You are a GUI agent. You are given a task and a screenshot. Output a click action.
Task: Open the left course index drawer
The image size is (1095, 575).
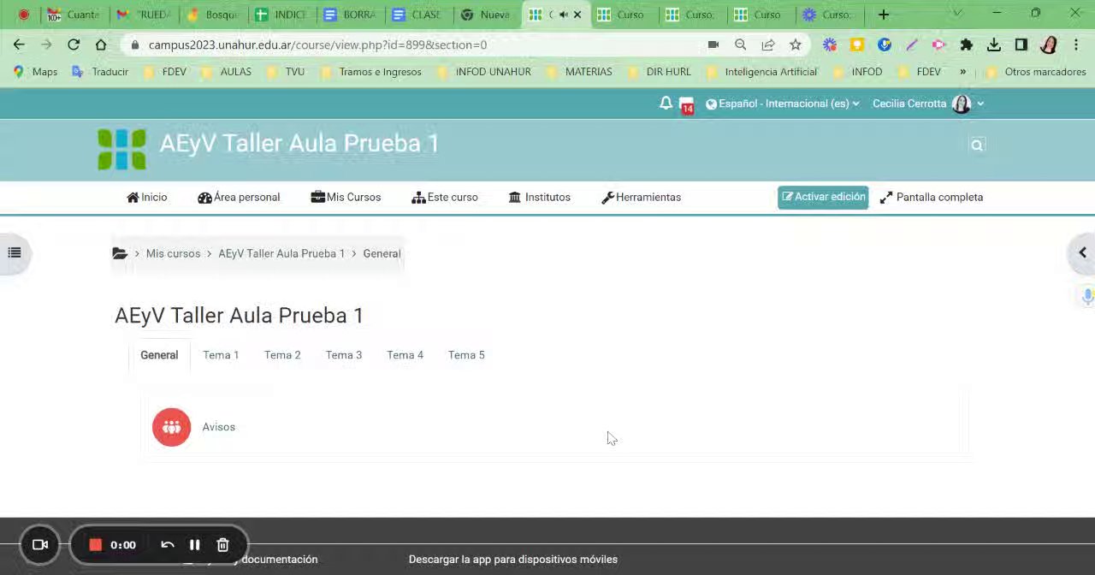coord(15,252)
